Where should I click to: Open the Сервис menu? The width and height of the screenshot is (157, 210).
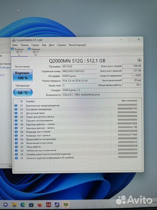pyautogui.click(x=35, y=45)
